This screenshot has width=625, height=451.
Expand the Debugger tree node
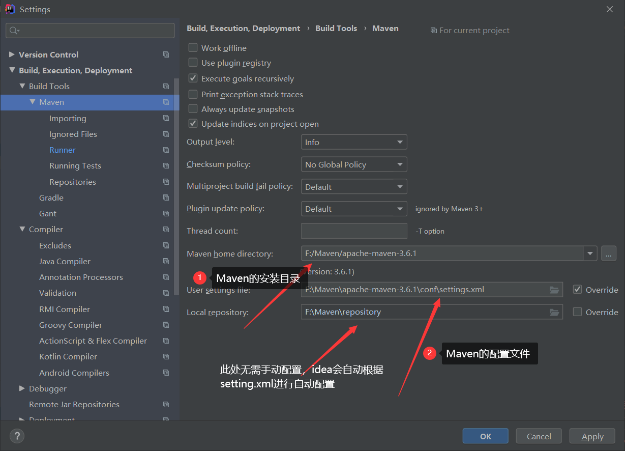pyautogui.click(x=22, y=388)
